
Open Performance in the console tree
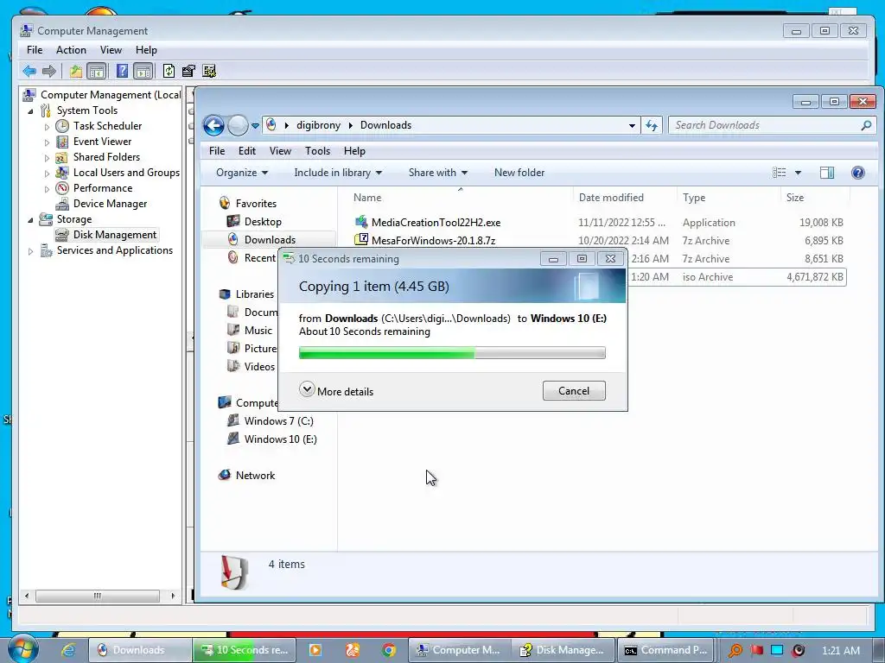[x=102, y=188]
